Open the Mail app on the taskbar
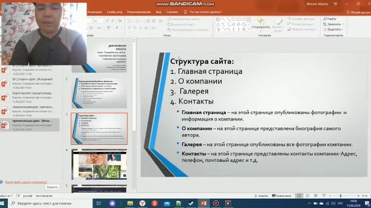The image size is (371, 208). (x=167, y=203)
